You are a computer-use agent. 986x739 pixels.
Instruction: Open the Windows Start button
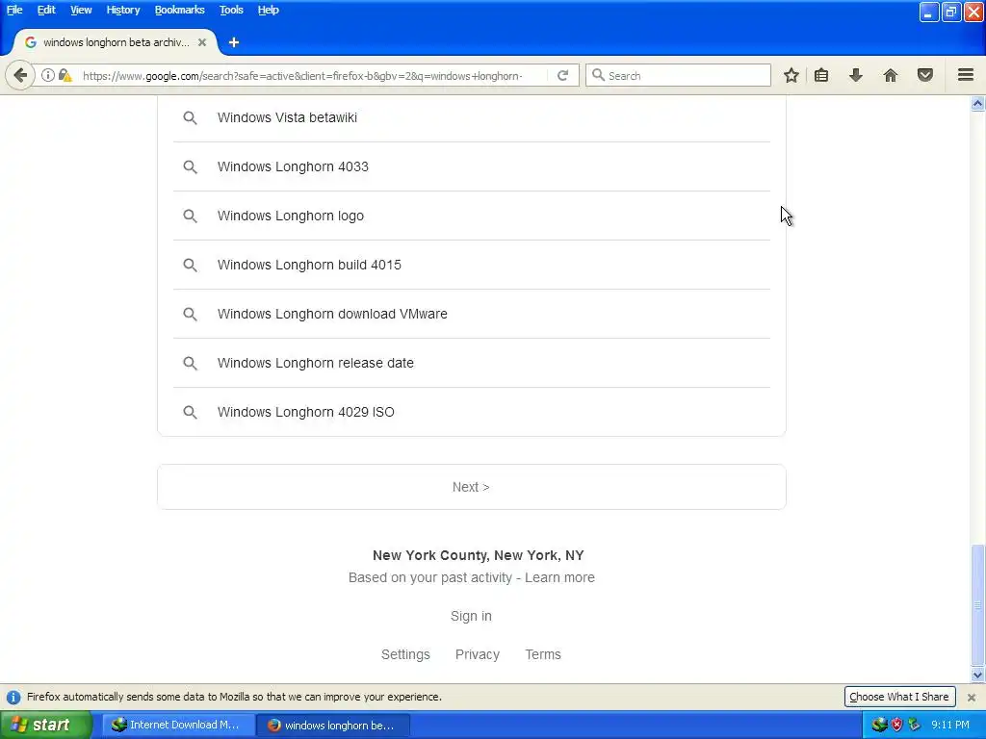(46, 725)
